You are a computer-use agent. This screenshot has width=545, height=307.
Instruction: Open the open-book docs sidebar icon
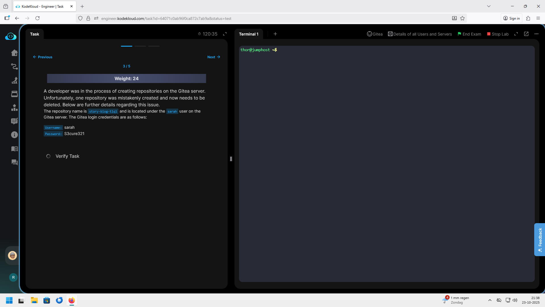(x=14, y=149)
